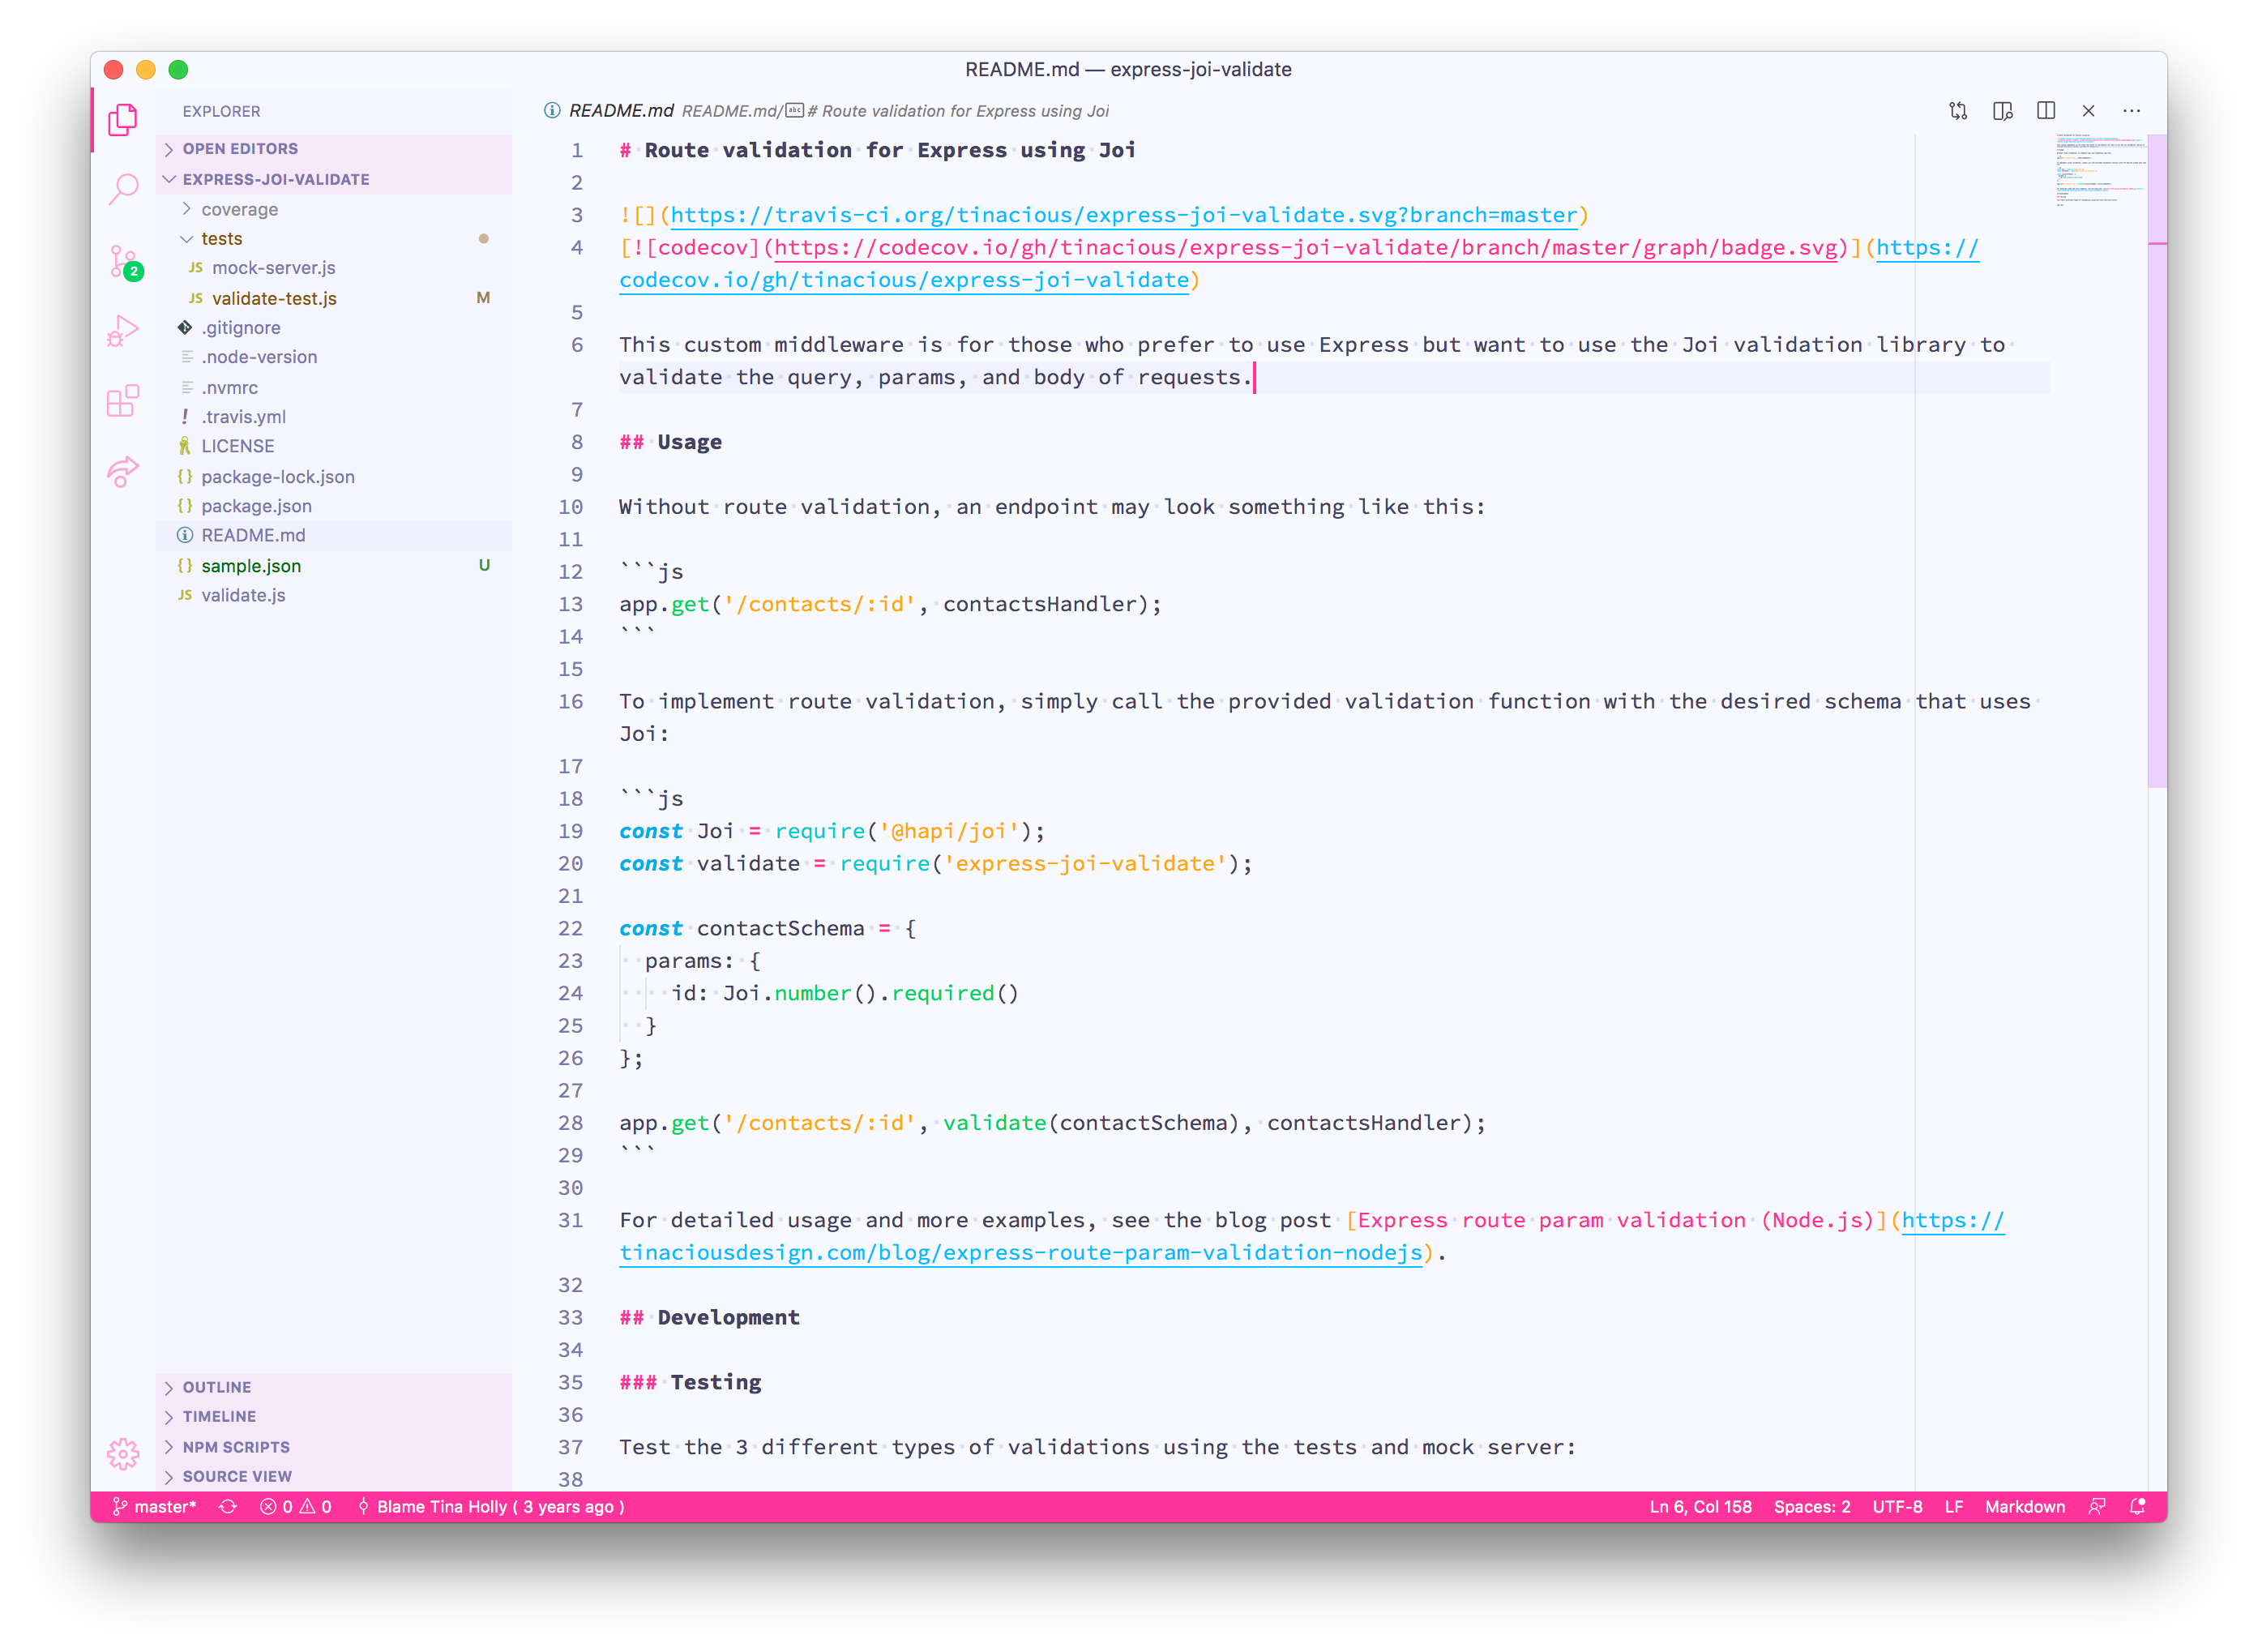Expand the NPM SCRIPTS section
Viewport: 2258px width, 1652px height.
point(236,1447)
